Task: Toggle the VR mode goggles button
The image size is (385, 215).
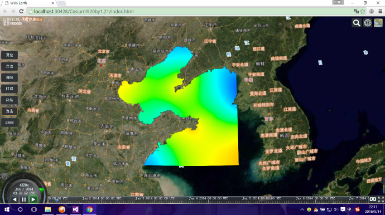Action: [x=373, y=199]
